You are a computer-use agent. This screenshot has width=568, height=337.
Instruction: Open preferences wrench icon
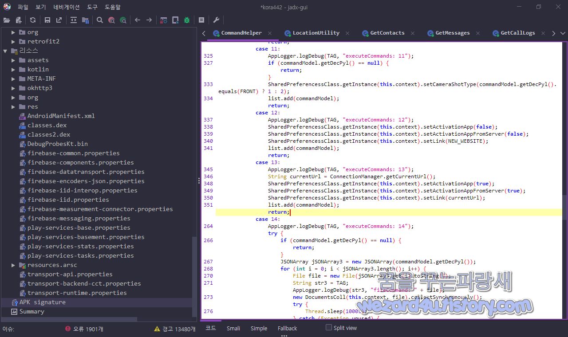(216, 20)
